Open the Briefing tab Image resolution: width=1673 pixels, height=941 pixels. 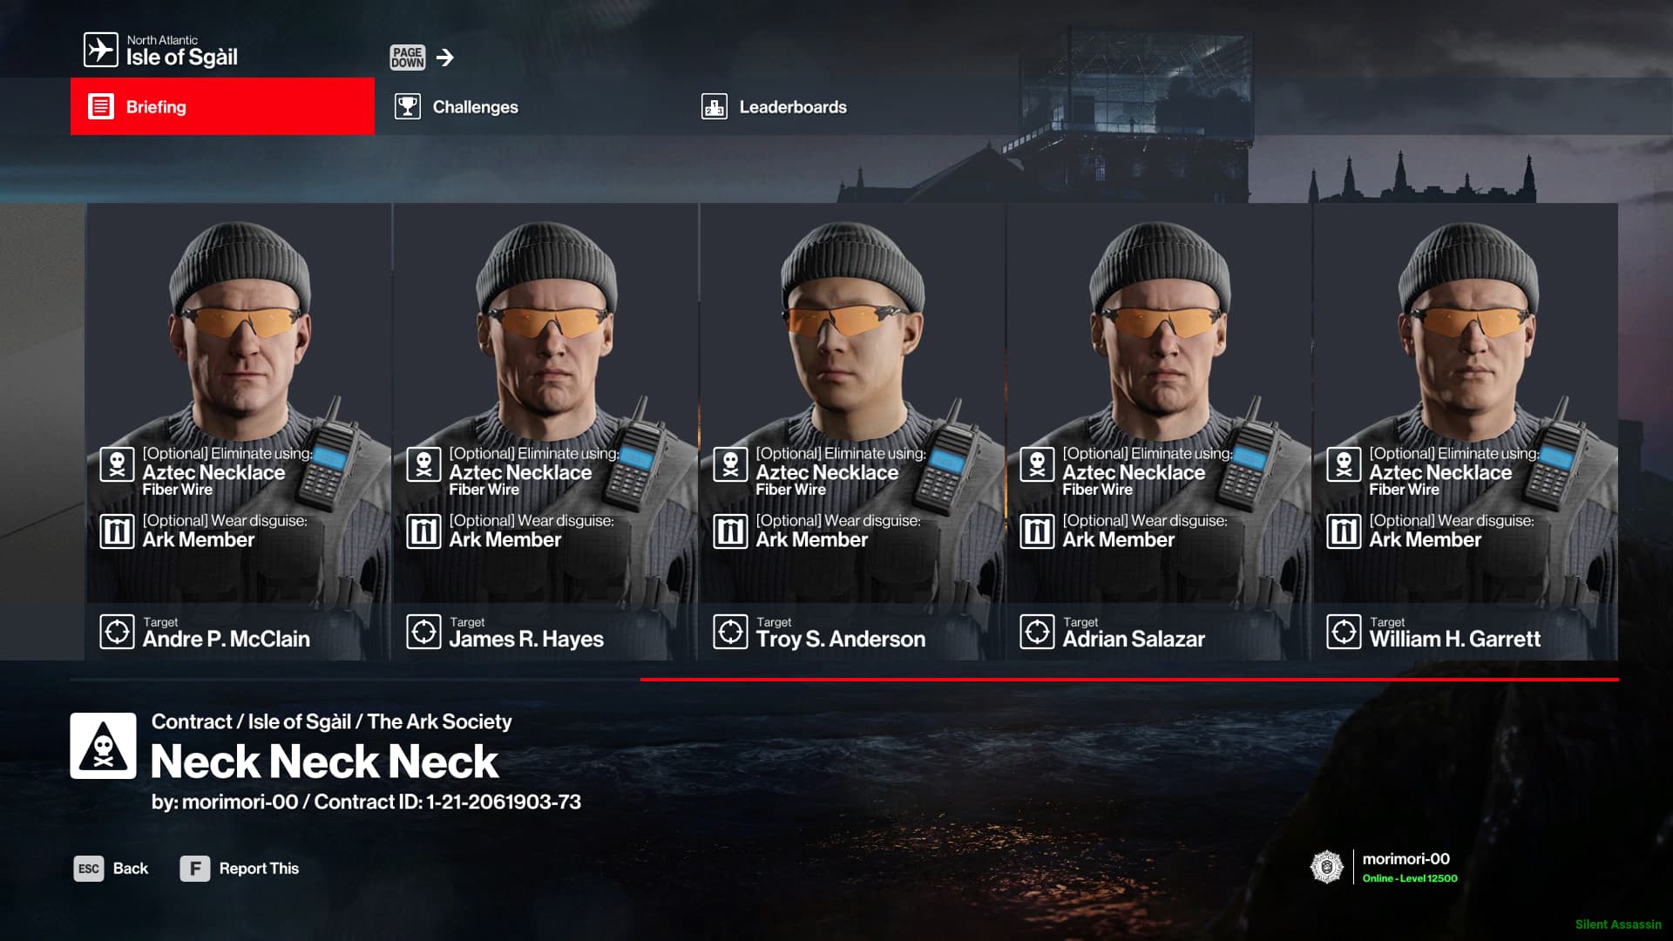coord(222,106)
